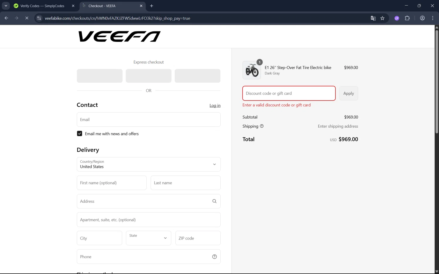Click the 'Enter shipping address' text
This screenshot has height=274, width=439.
[x=338, y=126]
